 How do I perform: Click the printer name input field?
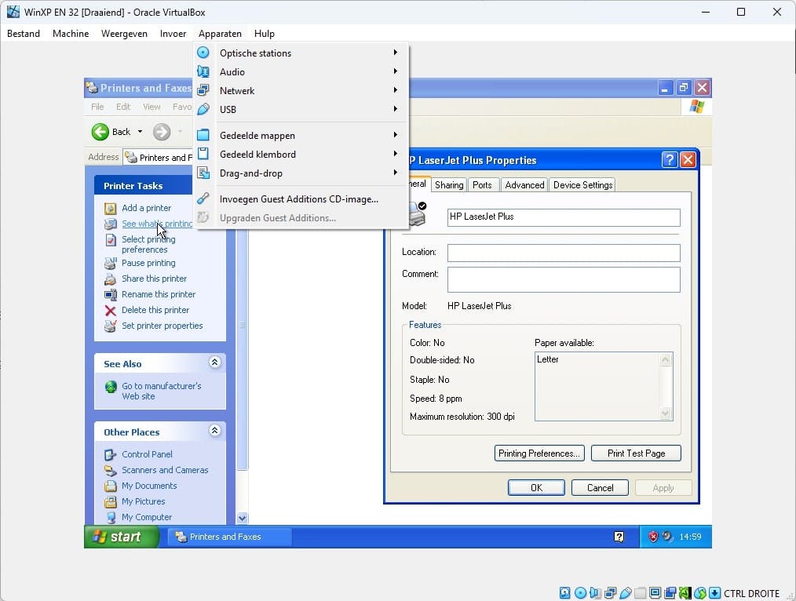click(564, 217)
